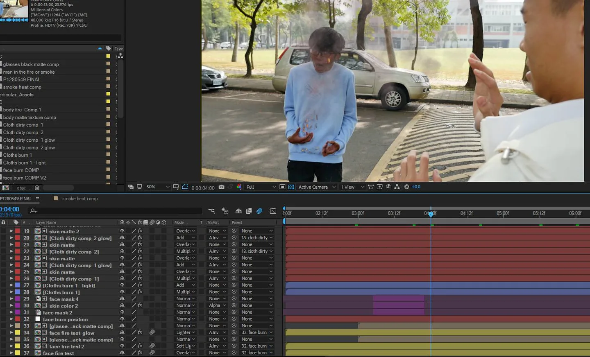Screen dimensions: 590x357
Task: Show channel and color management settings icon
Action: point(239,187)
